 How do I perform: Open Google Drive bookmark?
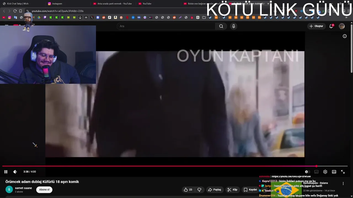tap(39, 17)
